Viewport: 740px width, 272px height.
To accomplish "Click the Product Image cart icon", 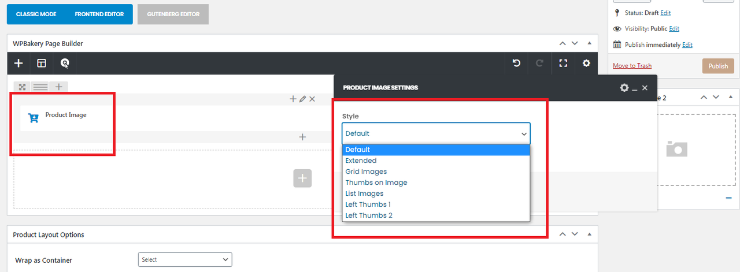I will (x=33, y=118).
